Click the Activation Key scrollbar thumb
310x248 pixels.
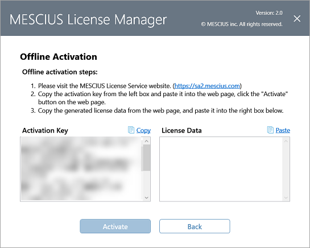[147, 158]
